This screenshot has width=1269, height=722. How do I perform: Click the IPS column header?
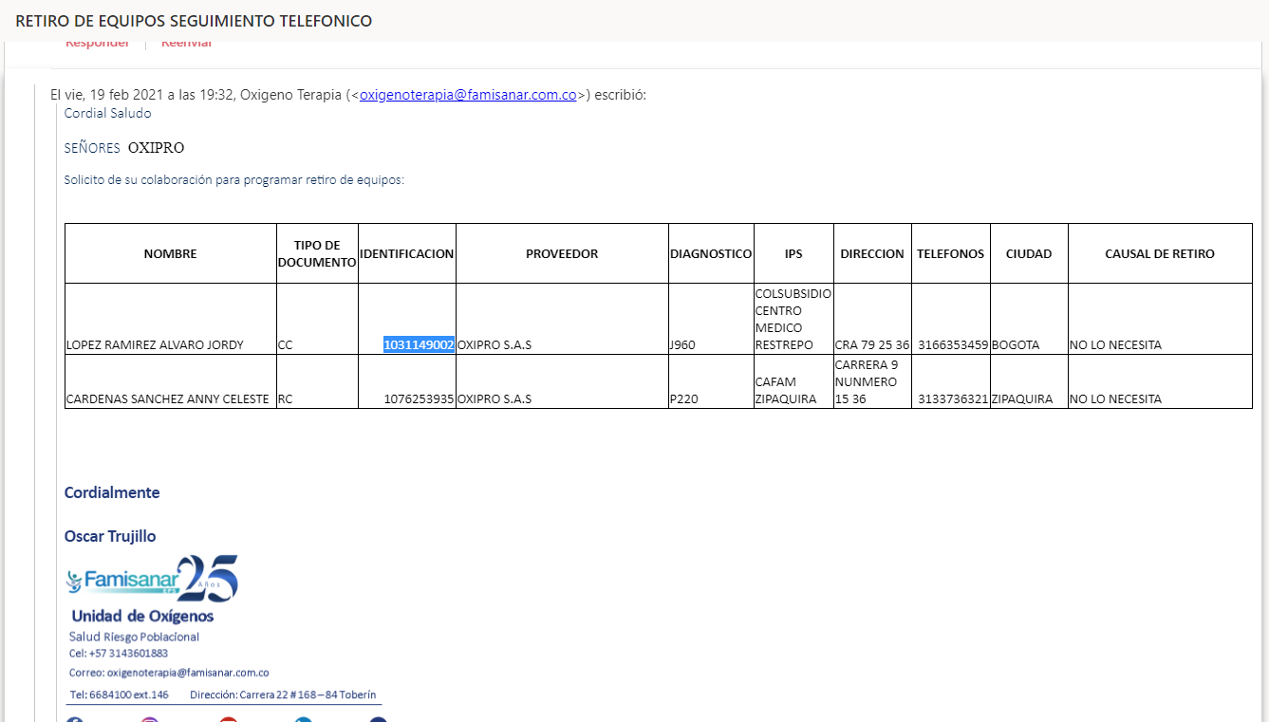[x=793, y=254]
